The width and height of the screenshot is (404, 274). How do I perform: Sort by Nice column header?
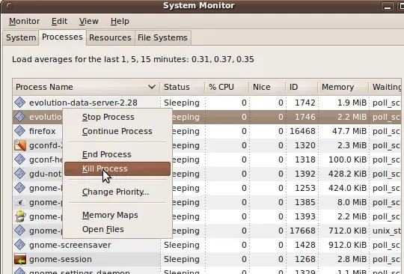pos(267,87)
